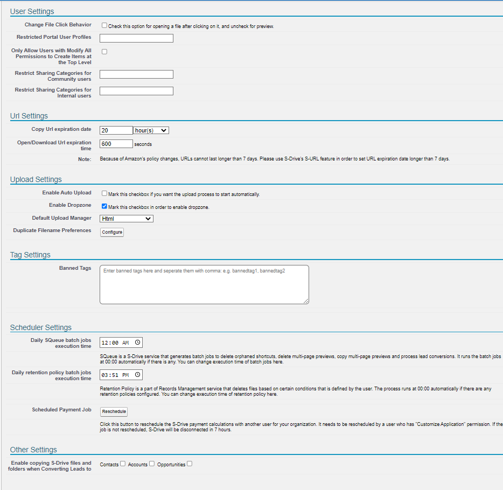Uncheck the Enable Dropzone checkbox

pyautogui.click(x=104, y=206)
